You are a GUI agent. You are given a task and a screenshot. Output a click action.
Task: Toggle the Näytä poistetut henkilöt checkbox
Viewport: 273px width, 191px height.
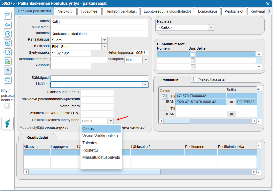7,106
